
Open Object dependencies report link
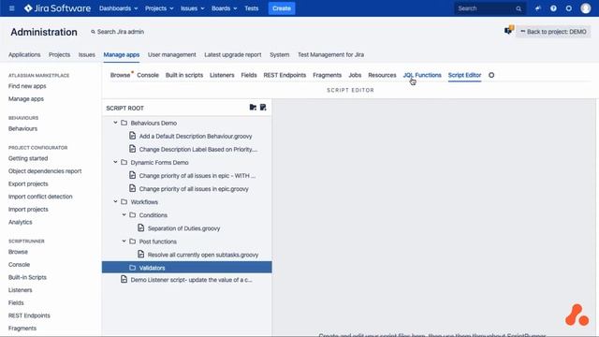(x=45, y=170)
